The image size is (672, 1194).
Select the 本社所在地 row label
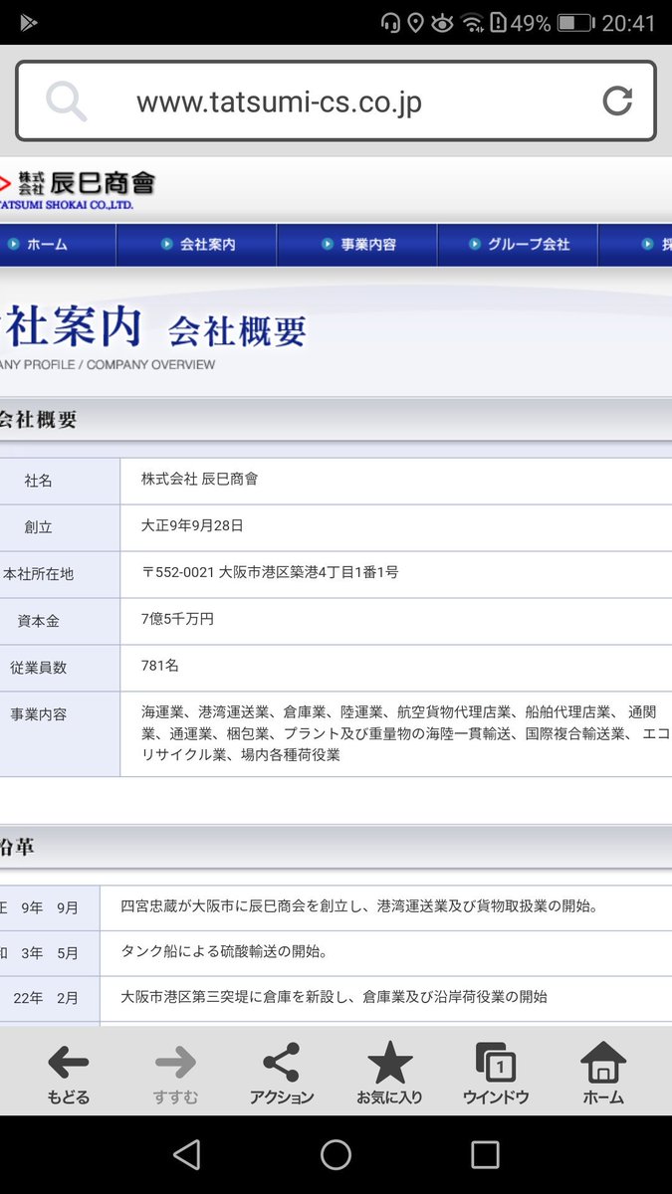click(39, 574)
